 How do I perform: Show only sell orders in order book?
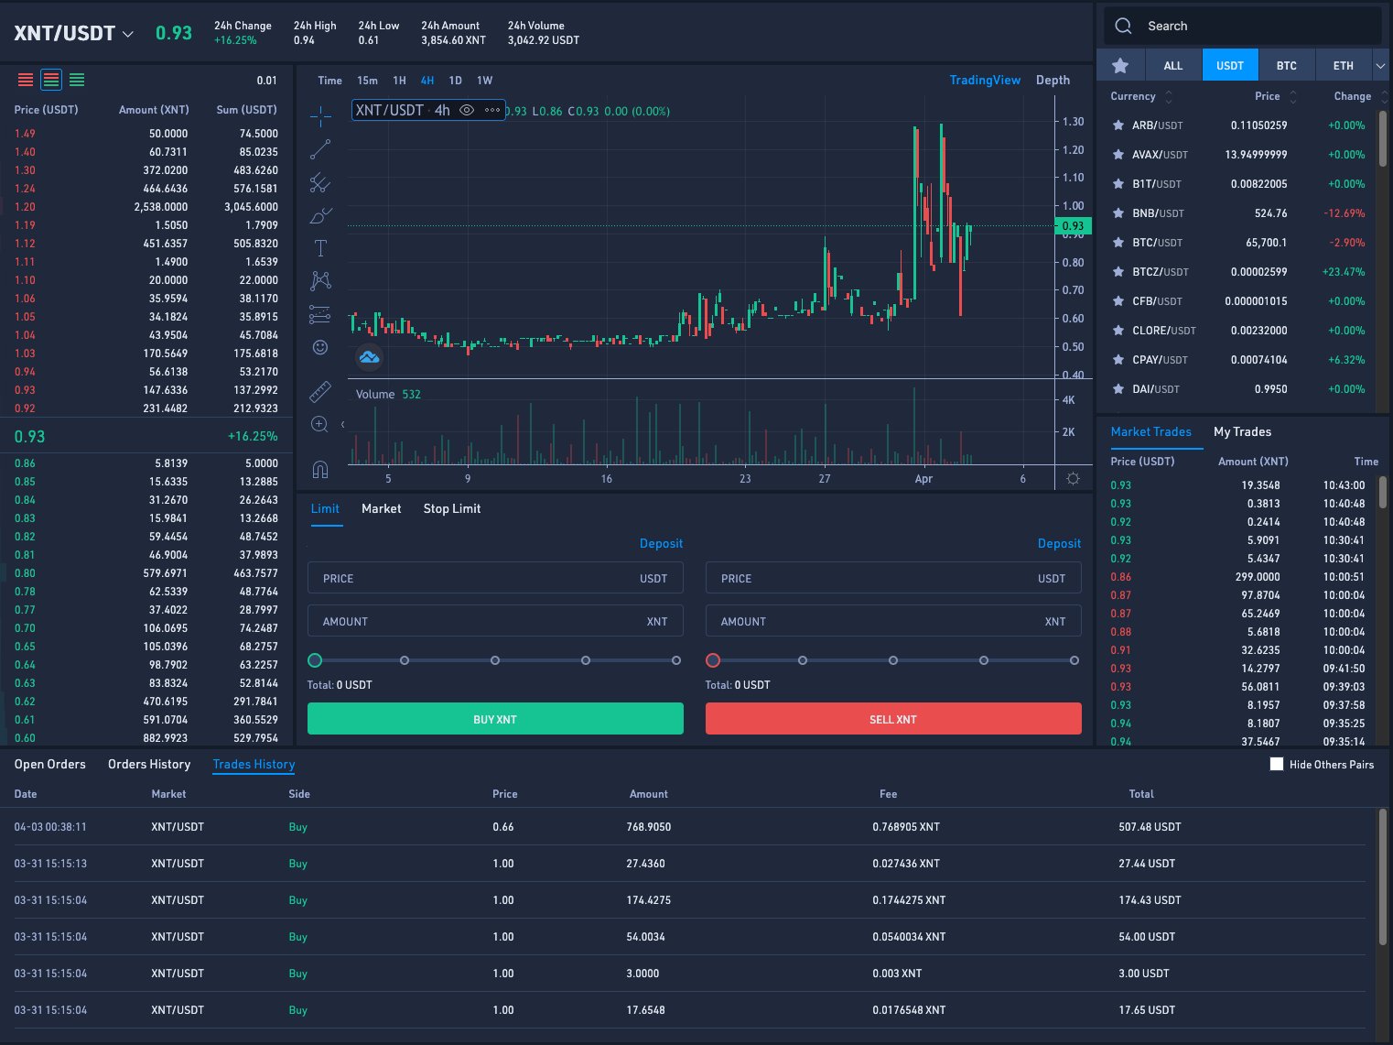pyautogui.click(x=26, y=81)
